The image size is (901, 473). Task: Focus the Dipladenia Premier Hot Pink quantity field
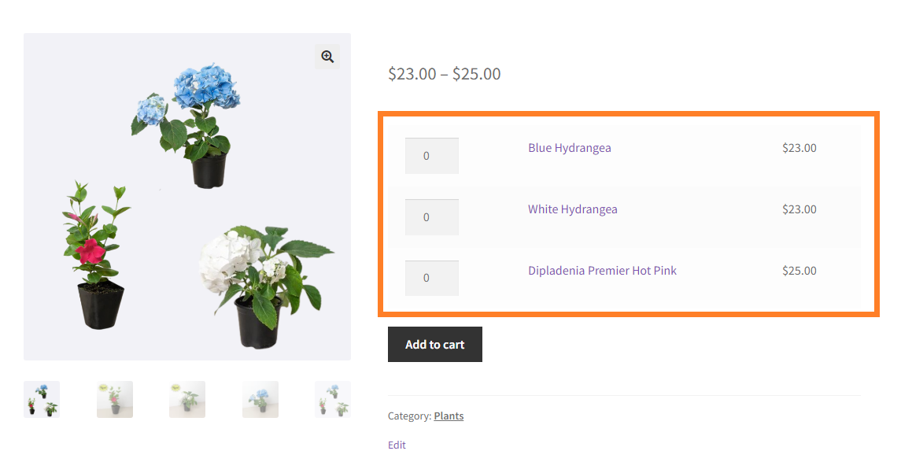[431, 278]
